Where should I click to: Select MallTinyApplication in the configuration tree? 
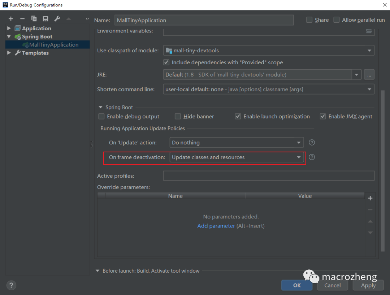click(53, 45)
